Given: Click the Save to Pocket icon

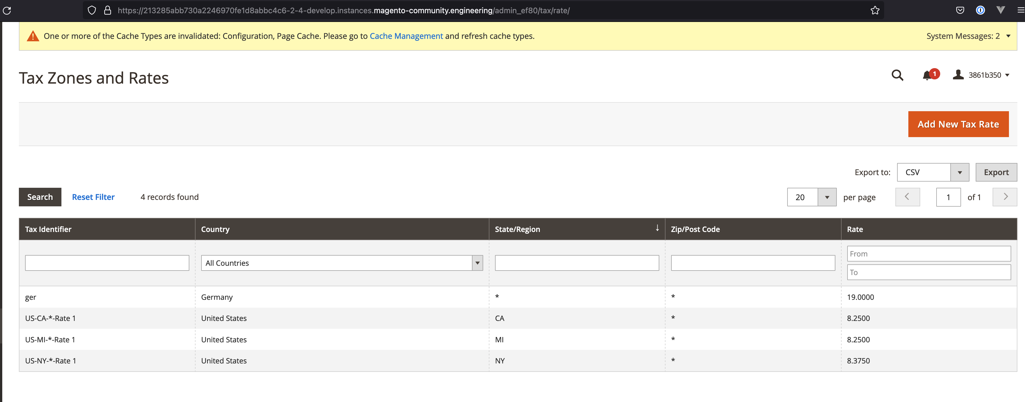Looking at the screenshot, I should click(x=960, y=10).
